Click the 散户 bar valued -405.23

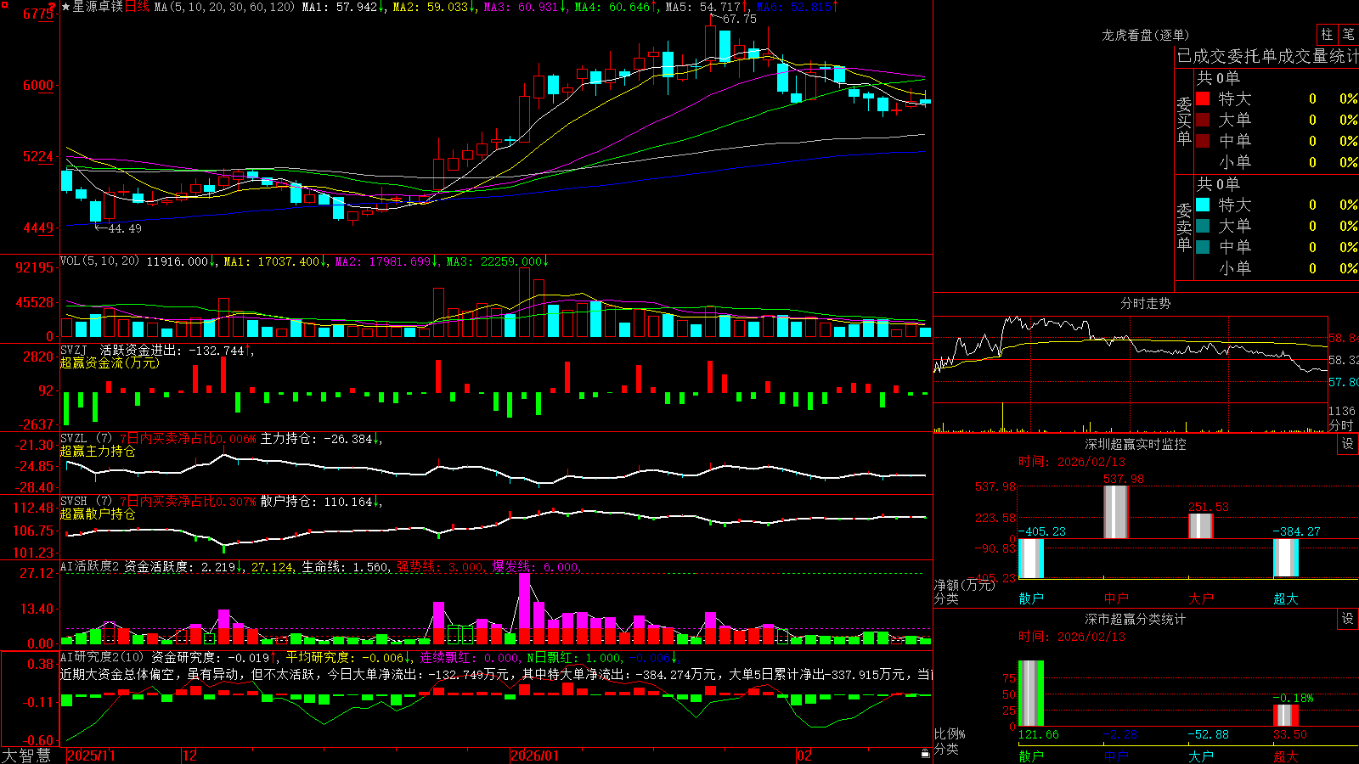pyautogui.click(x=1030, y=558)
